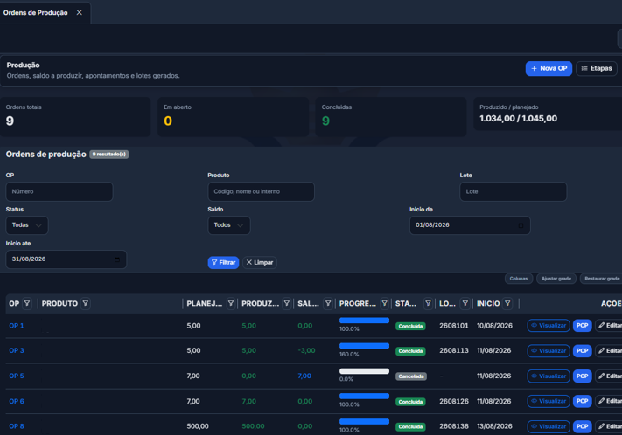Click the OP Número input field
The height and width of the screenshot is (435, 622).
(x=59, y=192)
